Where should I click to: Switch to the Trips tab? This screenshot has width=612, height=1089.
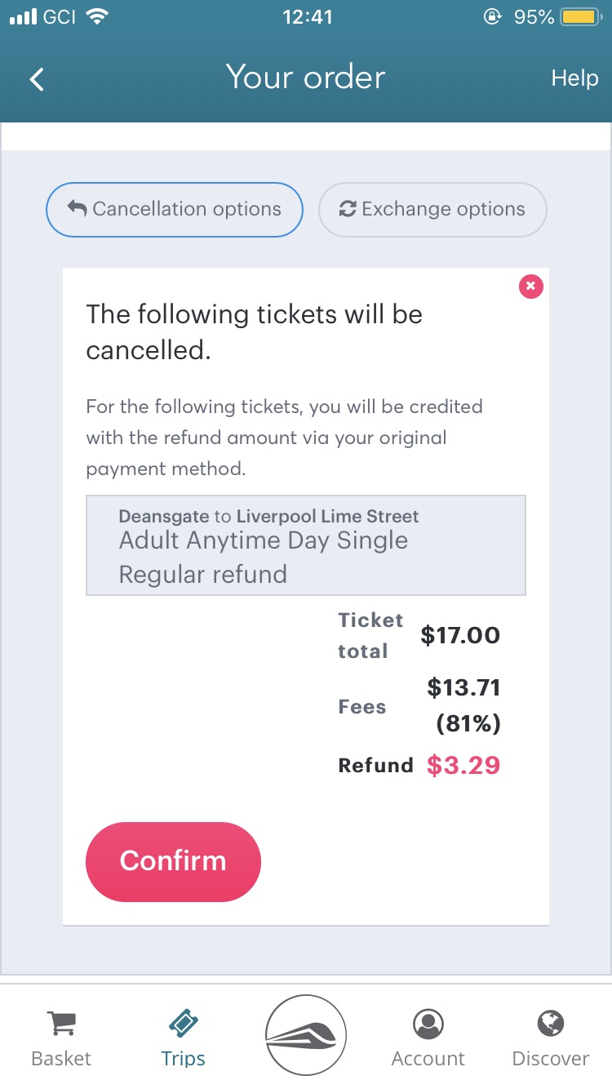point(183,1035)
